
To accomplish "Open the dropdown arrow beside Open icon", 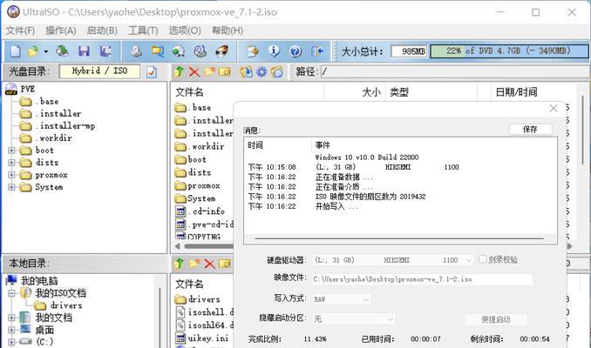I will click(x=46, y=51).
